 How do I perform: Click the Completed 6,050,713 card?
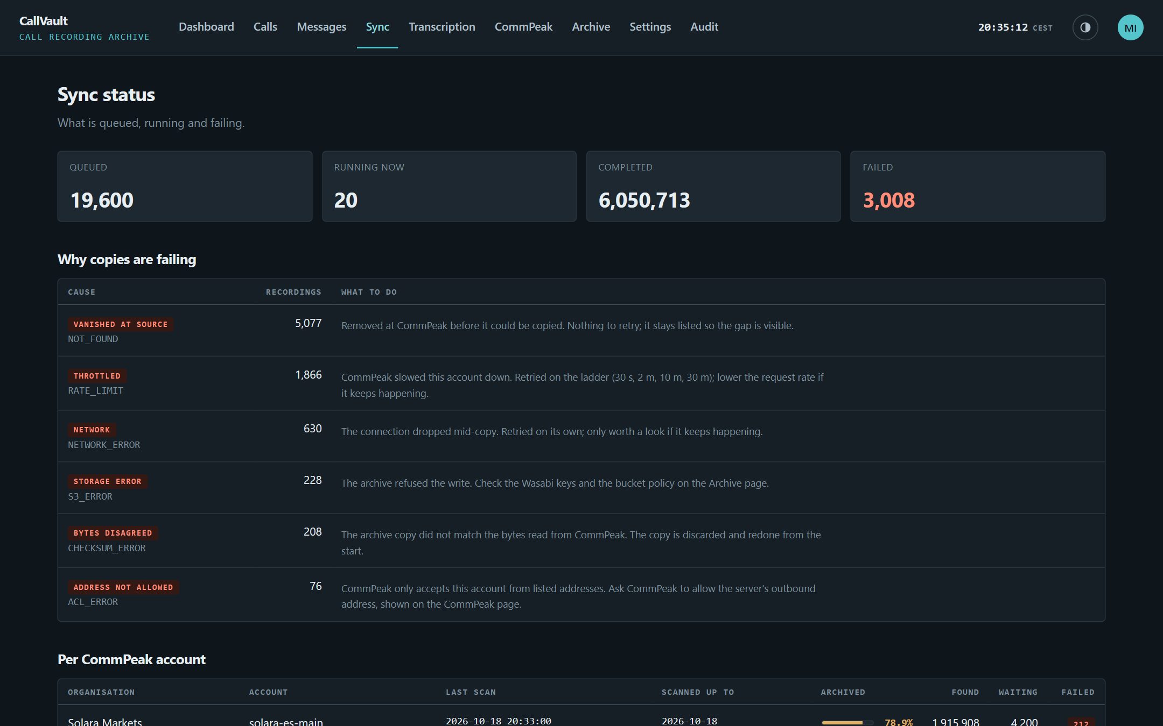coord(713,186)
